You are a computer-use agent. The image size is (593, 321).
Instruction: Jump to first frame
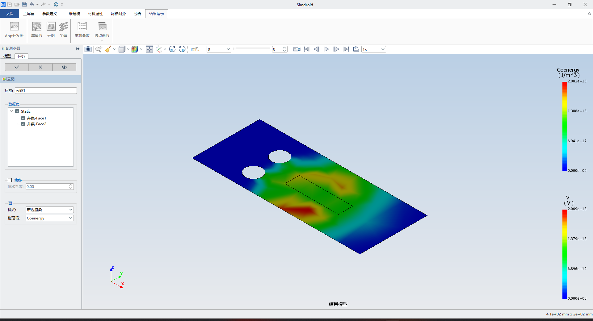coord(307,49)
